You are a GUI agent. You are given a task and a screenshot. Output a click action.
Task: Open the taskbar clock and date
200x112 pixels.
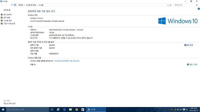(194, 110)
